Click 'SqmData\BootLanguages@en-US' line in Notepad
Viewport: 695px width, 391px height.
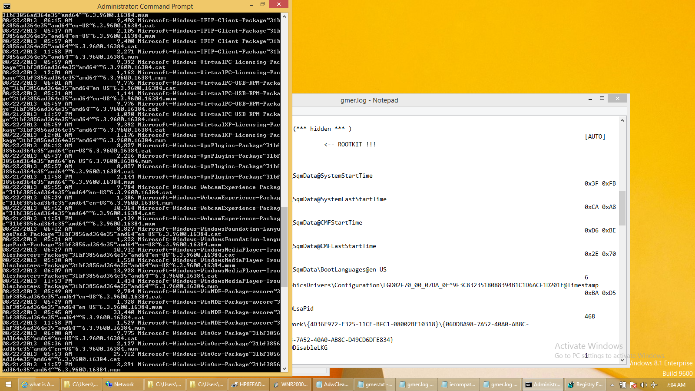[x=340, y=269]
